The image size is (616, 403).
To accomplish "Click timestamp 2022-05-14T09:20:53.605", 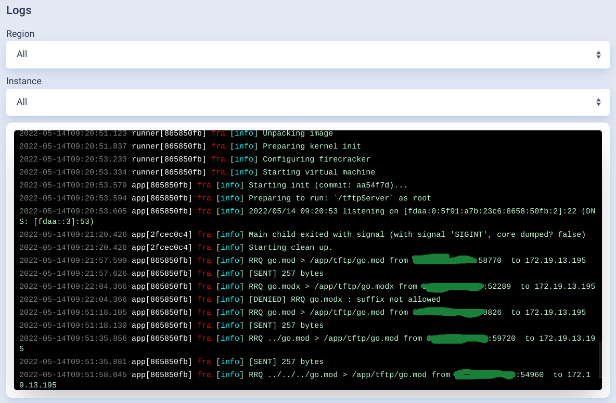I will tap(73, 211).
